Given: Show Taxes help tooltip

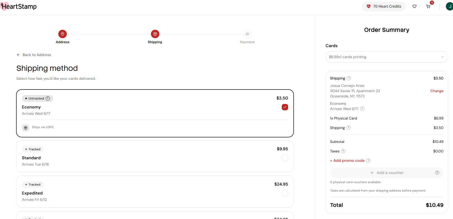Looking at the screenshot, I should (x=343, y=151).
